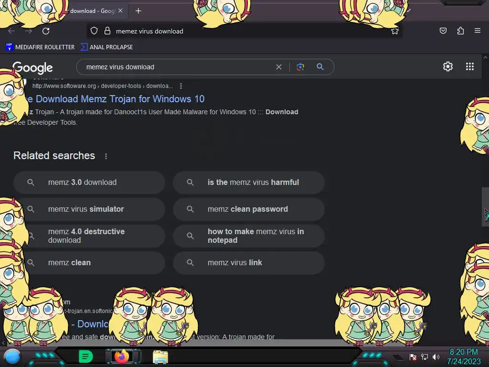Save the page to Pocket
This screenshot has width=489, height=367.
(x=443, y=31)
